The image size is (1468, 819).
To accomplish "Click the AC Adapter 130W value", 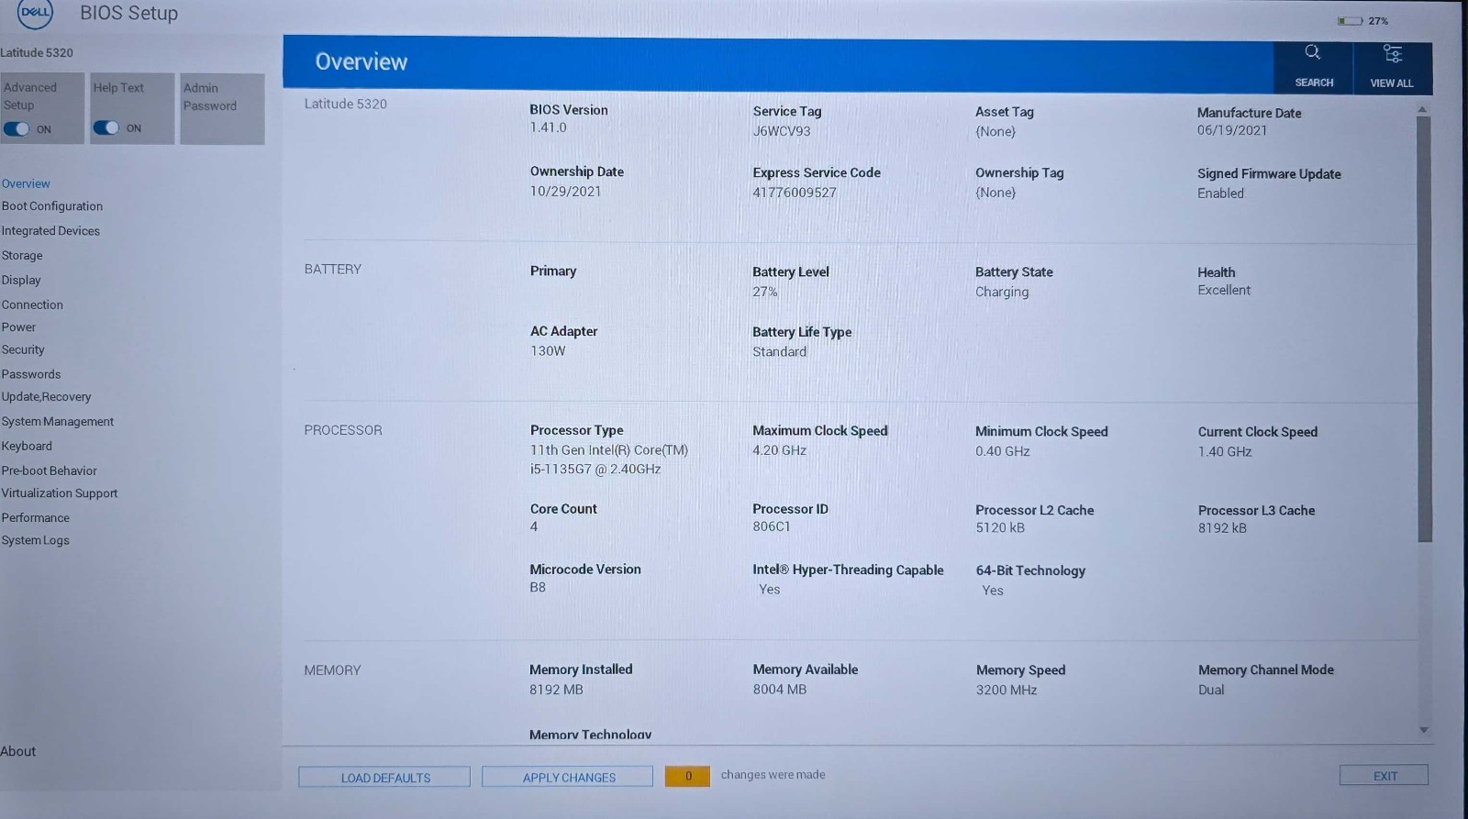I will [x=548, y=350].
